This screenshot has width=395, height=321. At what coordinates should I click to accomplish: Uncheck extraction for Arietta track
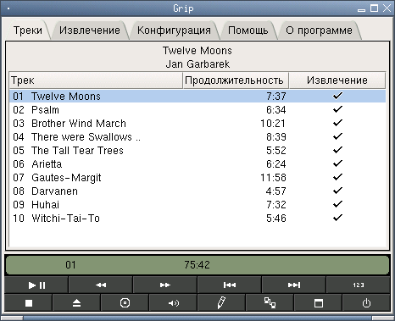coord(337,163)
